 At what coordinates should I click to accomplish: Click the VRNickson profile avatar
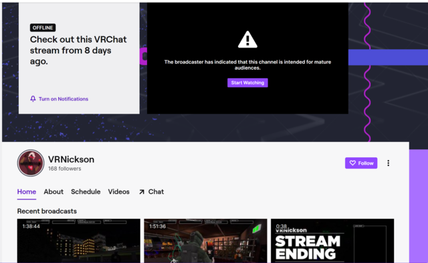(31, 163)
